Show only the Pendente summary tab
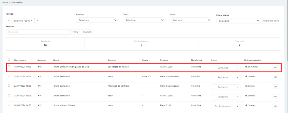Viewport: 288px width, 113px height. pyautogui.click(x=45, y=43)
